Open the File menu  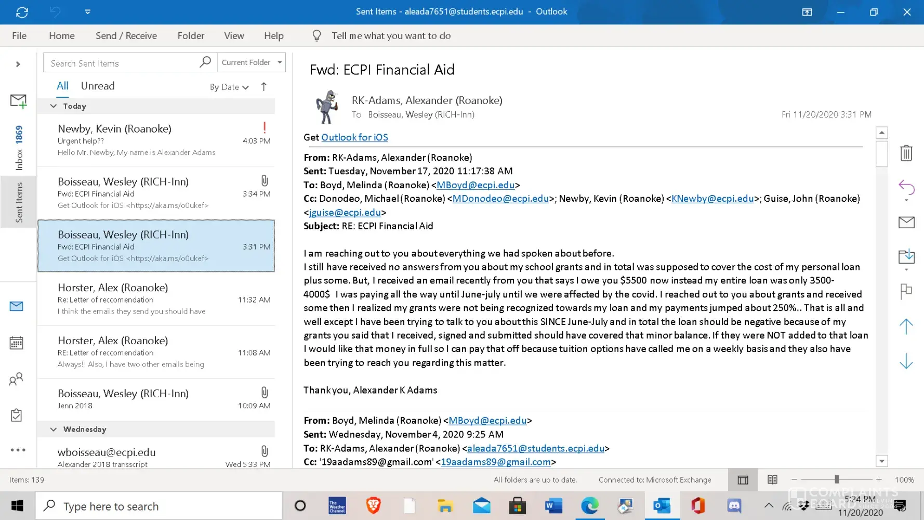click(x=19, y=35)
